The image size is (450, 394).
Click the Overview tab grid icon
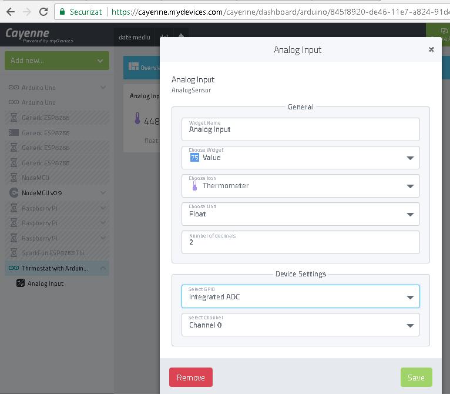pos(133,66)
